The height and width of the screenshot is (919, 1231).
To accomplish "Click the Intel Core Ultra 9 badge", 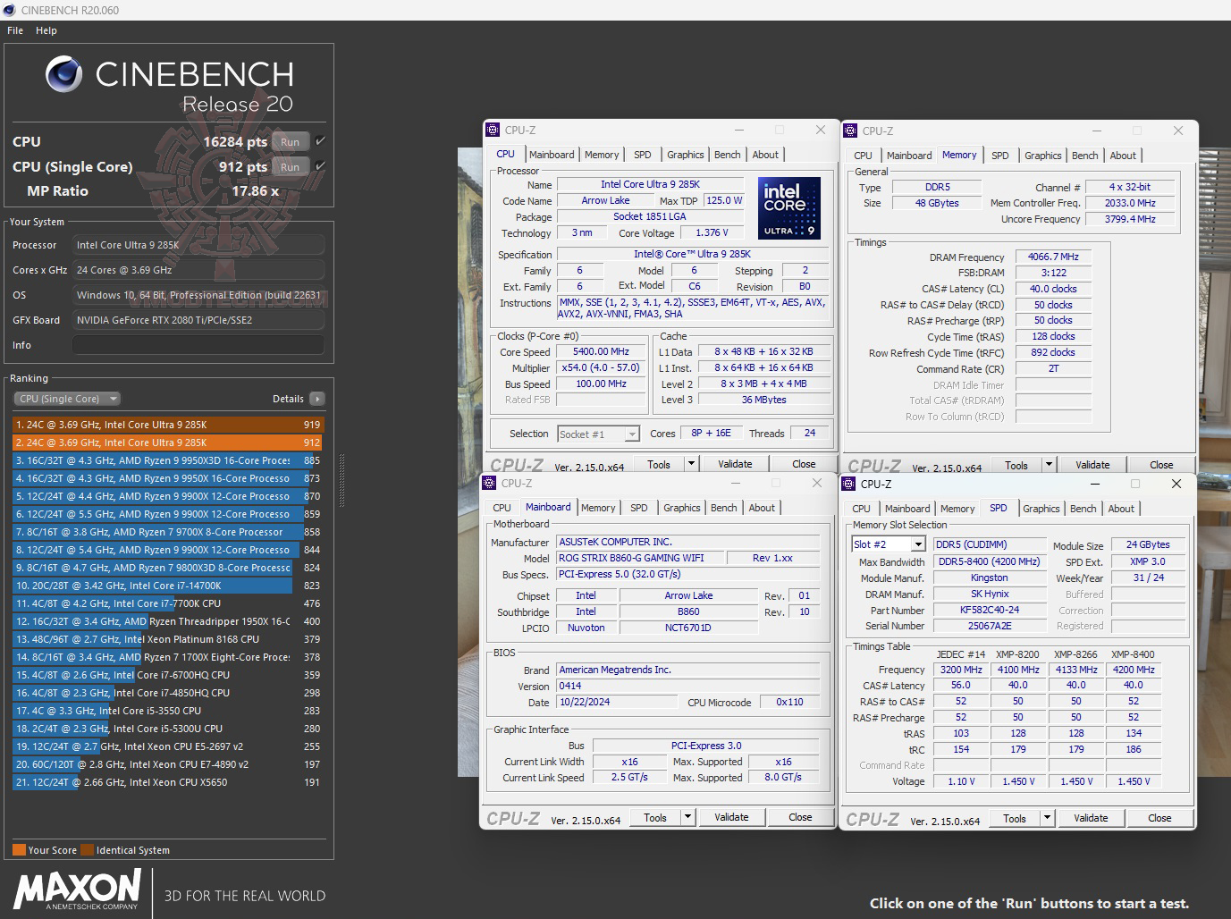I will pyautogui.click(x=789, y=208).
